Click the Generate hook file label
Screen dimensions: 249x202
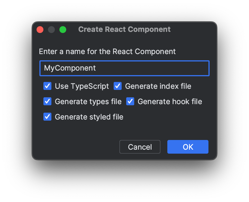coord(169,101)
